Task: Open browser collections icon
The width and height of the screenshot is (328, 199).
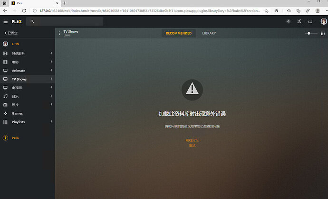Action: point(299,10)
